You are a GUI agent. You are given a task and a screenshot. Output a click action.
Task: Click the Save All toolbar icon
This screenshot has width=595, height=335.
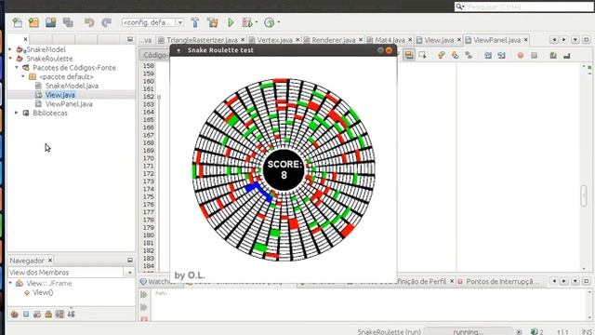[x=68, y=22]
